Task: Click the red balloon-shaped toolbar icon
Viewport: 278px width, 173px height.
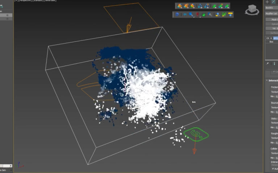Action: 198,14
